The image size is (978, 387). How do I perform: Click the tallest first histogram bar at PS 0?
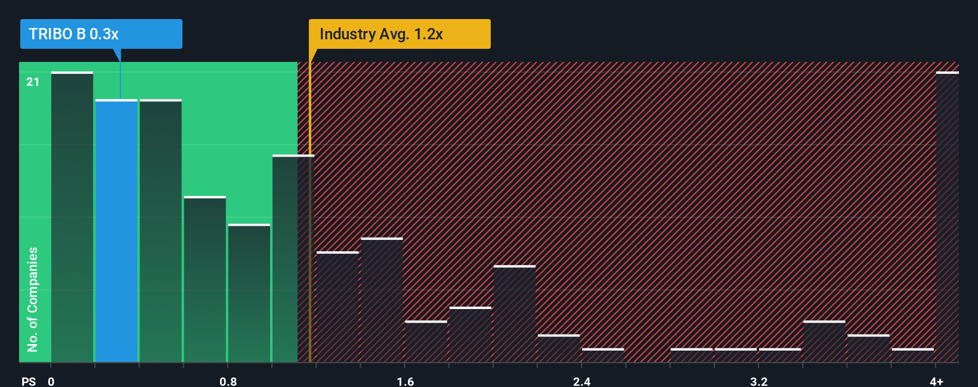pyautogui.click(x=72, y=217)
